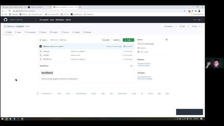Select the Code repository tab
The height and width of the screenshot is (126, 224).
coord(8,32)
